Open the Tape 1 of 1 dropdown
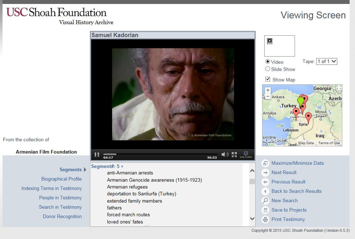 (x=327, y=61)
